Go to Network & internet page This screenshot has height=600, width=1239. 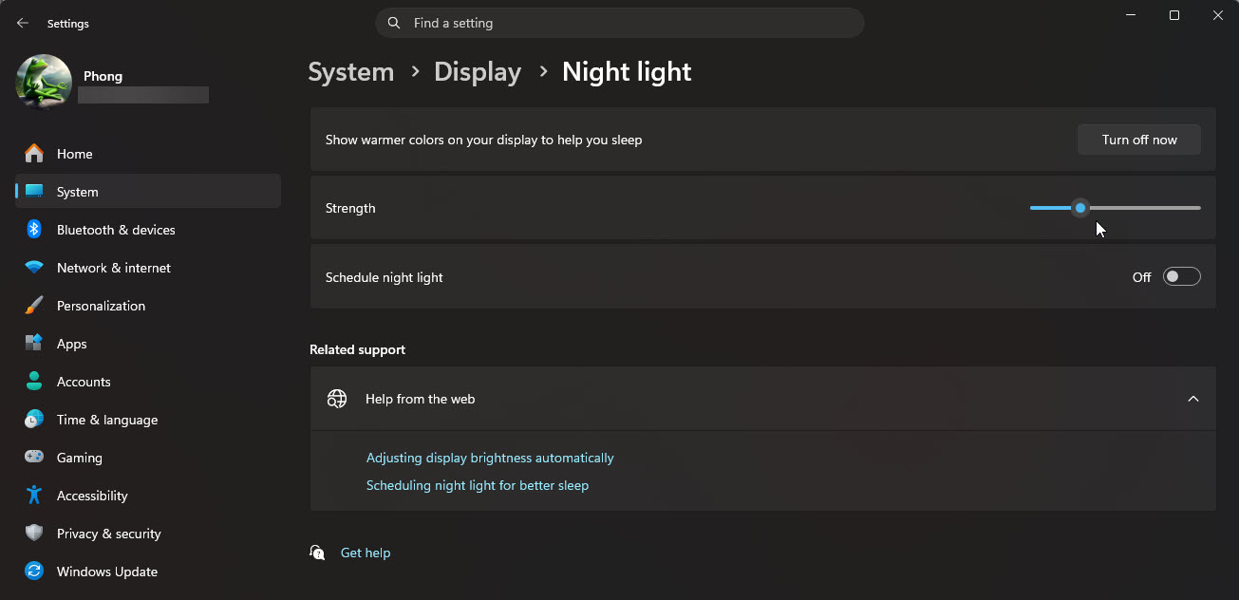coord(148,268)
